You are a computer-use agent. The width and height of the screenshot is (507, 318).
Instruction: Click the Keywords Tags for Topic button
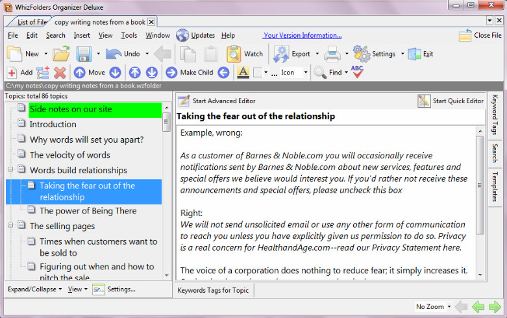click(213, 290)
